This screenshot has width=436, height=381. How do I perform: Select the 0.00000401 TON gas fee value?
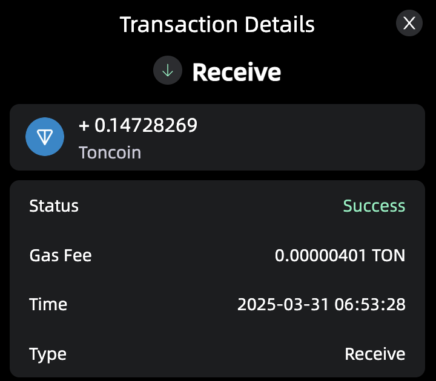pos(340,255)
